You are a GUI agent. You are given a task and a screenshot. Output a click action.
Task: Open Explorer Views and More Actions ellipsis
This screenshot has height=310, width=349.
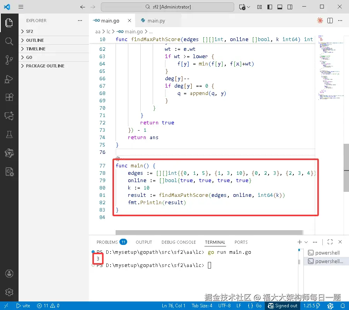click(80, 21)
